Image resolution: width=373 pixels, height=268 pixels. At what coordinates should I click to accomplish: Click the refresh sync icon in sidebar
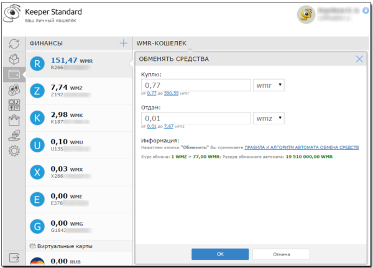14,44
